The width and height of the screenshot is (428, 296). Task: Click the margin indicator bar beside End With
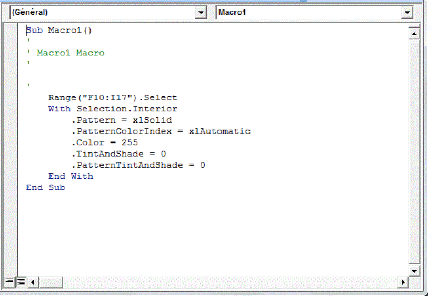point(11,176)
